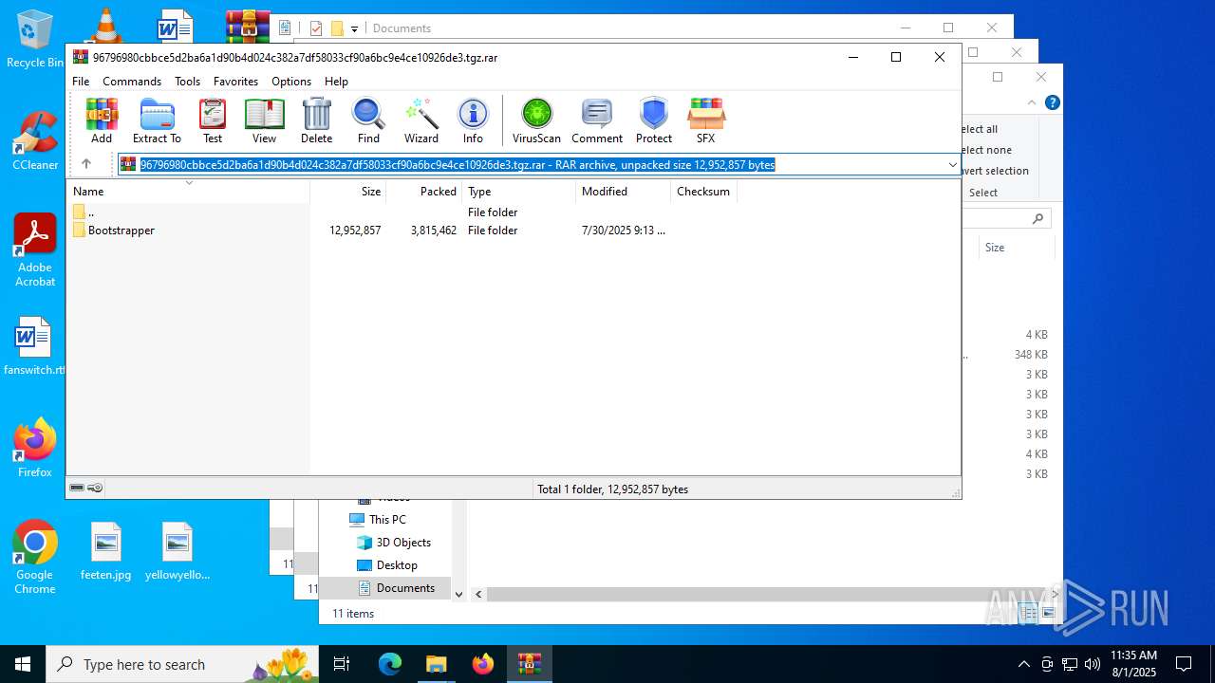The height and width of the screenshot is (683, 1215).
Task: Click the SFX toolbar icon
Action: pos(705,120)
